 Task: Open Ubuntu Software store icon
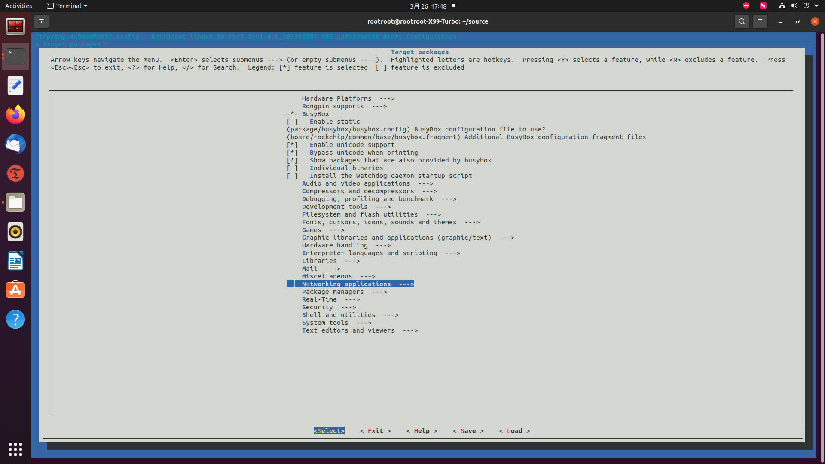pyautogui.click(x=15, y=290)
